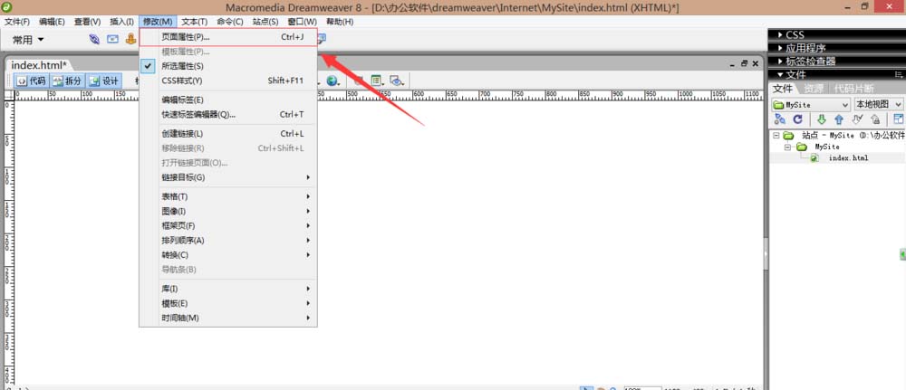
Task: Restore the document window with its restore icon
Action: click(x=744, y=64)
